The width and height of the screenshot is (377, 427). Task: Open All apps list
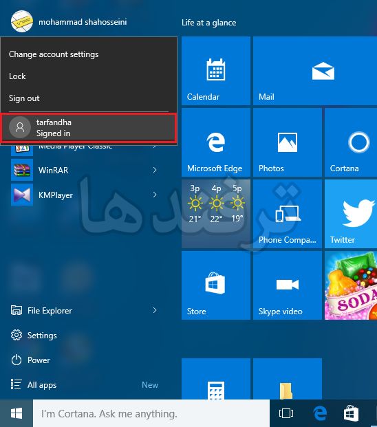click(x=42, y=385)
